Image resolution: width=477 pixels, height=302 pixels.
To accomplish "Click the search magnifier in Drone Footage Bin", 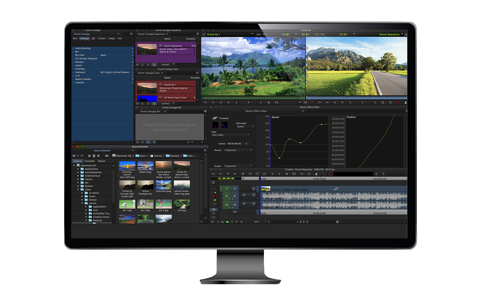I will pos(188,142).
